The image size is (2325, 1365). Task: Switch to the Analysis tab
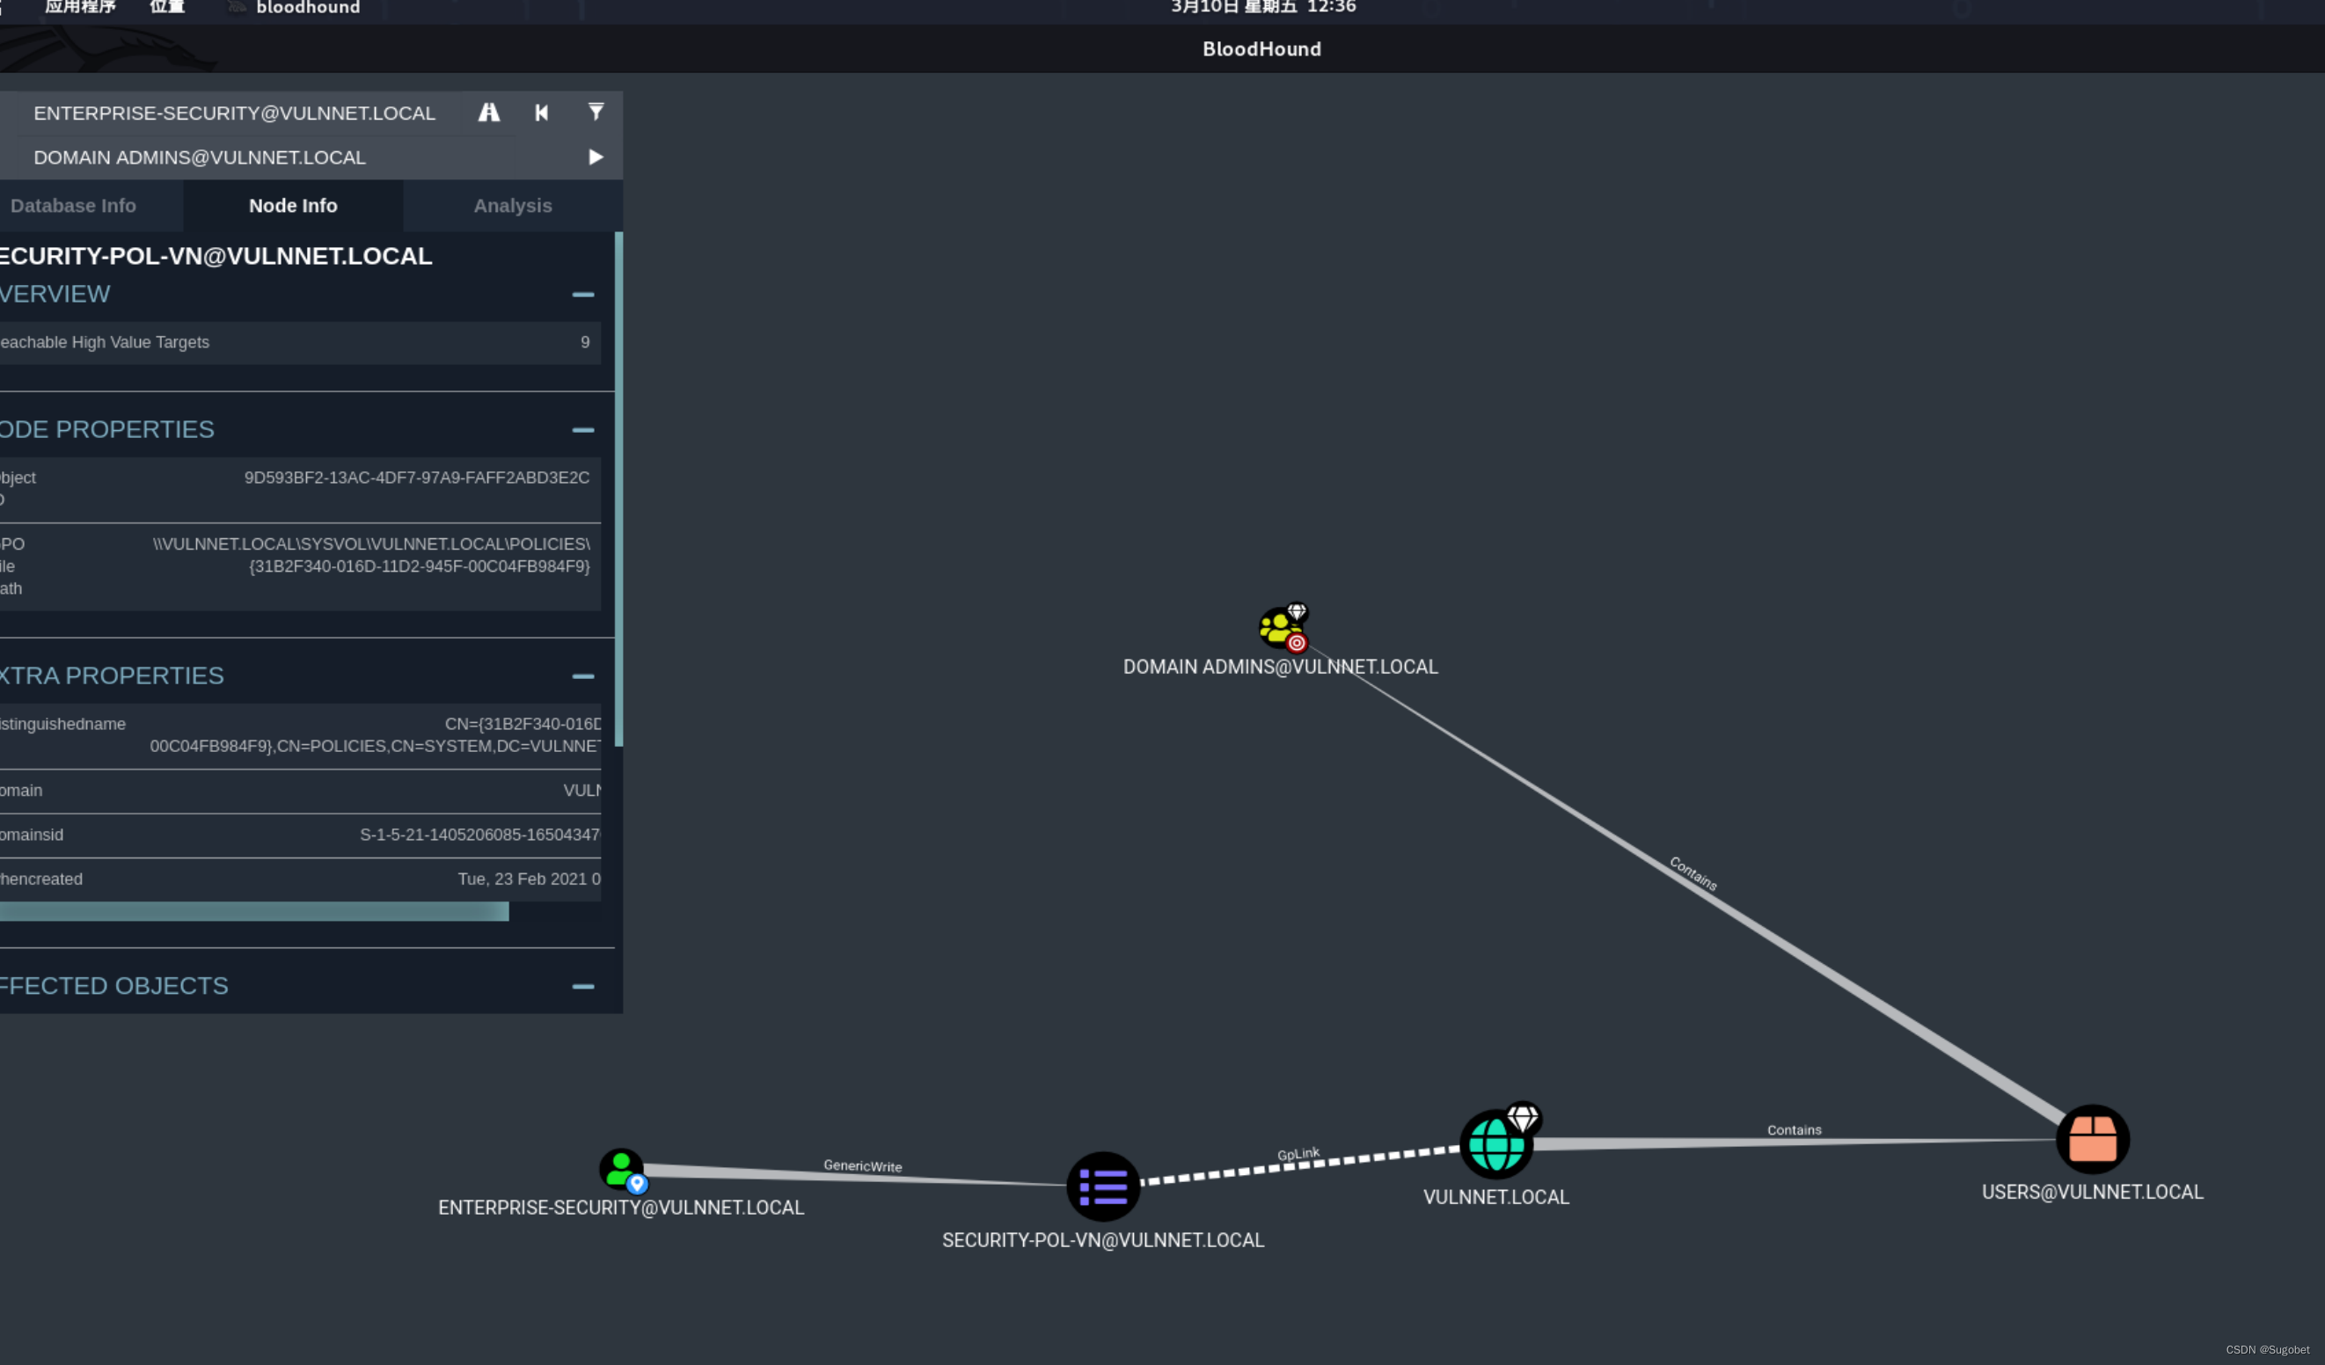(513, 206)
